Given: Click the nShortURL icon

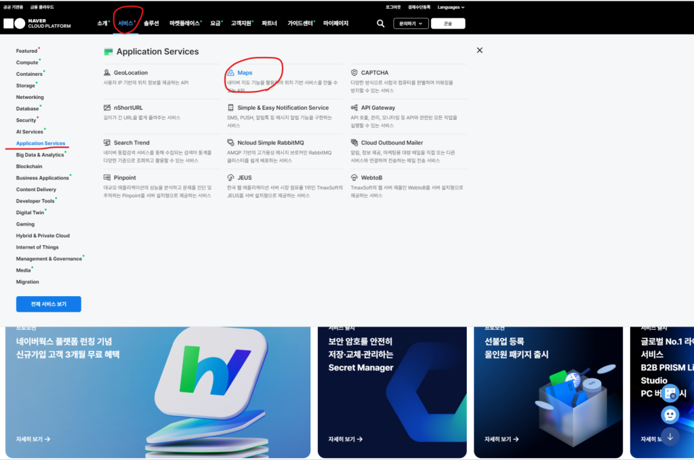Looking at the screenshot, I should click(x=107, y=108).
